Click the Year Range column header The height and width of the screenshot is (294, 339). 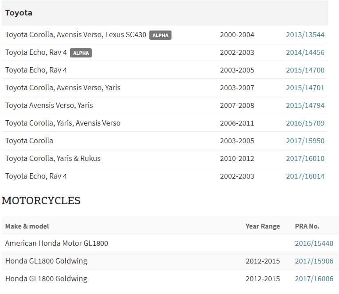(x=263, y=226)
